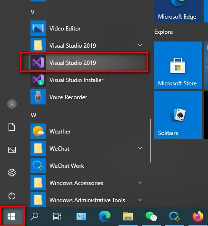Expand Windows Administrative Tools folder
The height and width of the screenshot is (226, 208).
coord(140,200)
